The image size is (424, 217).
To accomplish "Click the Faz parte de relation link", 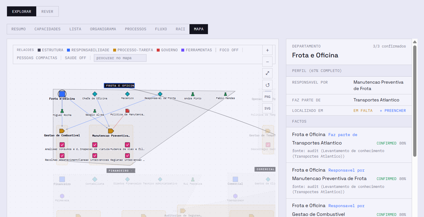I will click(x=343, y=135).
